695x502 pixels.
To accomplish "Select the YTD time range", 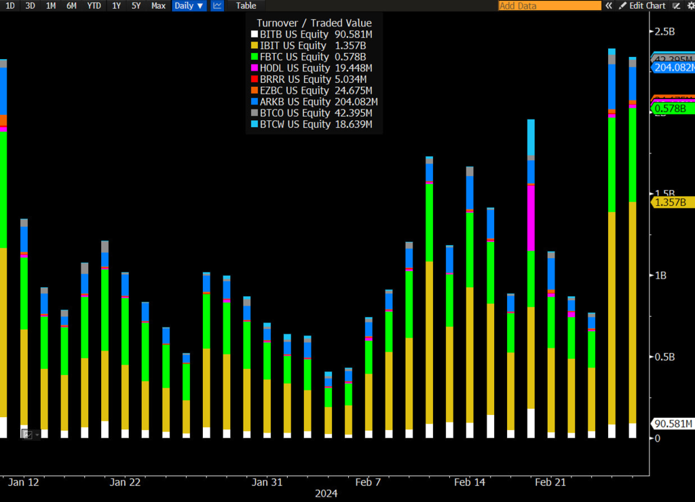I will click(93, 5).
